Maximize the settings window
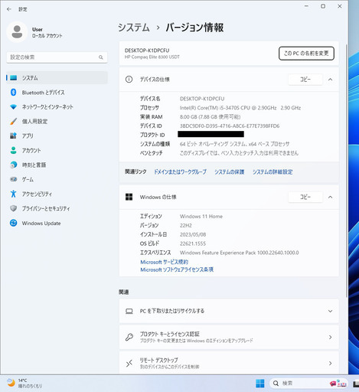359x392 pixels. click(323, 6)
